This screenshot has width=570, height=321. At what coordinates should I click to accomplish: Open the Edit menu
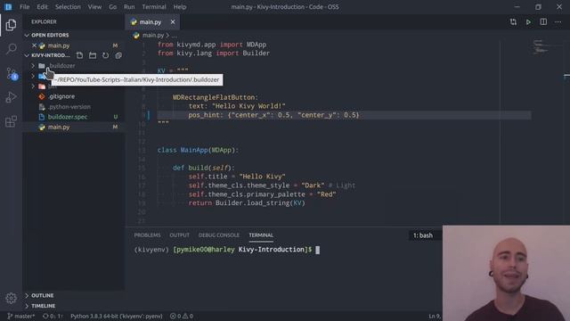(42, 7)
